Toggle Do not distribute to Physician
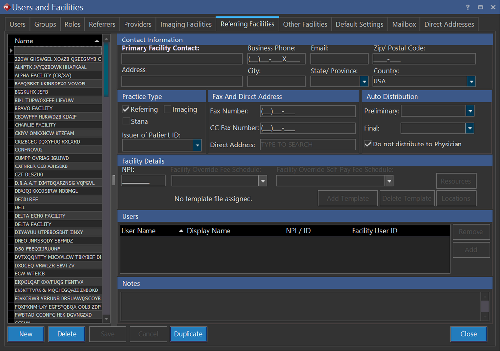Screen dimensions: 500x351 [x=368, y=144]
